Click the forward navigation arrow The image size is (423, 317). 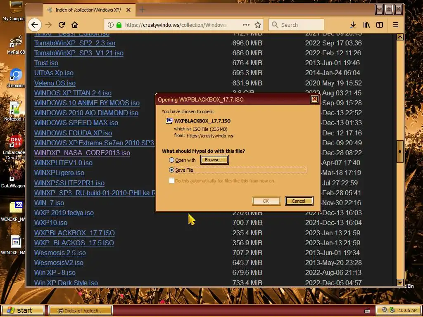[48, 25]
